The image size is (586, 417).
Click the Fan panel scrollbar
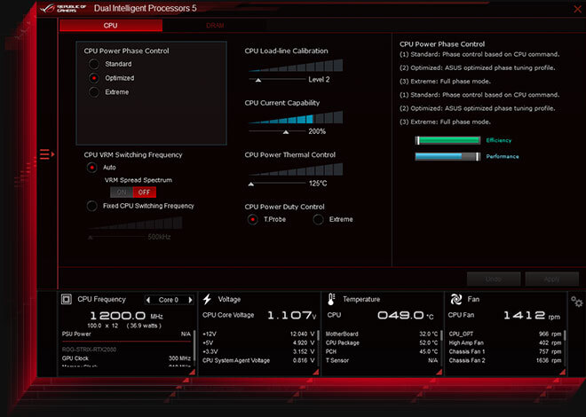pyautogui.click(x=565, y=336)
